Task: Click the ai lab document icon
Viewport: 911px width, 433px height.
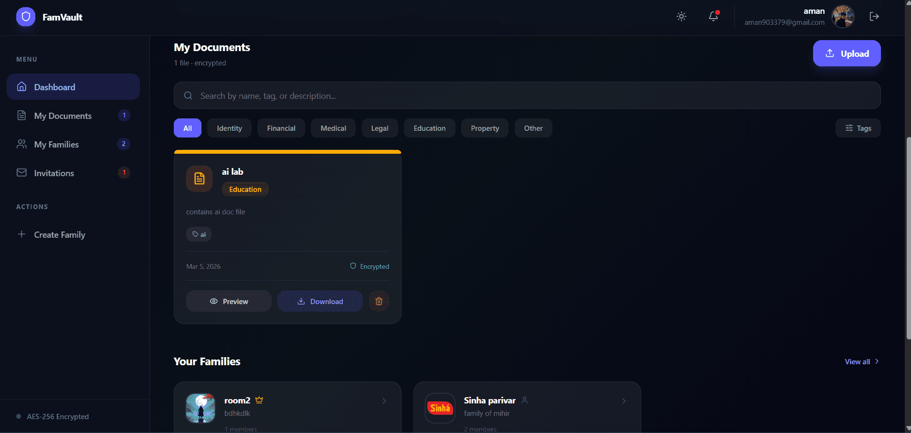Action: pyautogui.click(x=199, y=179)
